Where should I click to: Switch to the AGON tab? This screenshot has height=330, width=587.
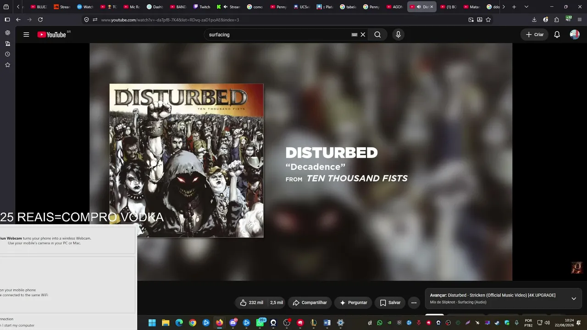394,7
